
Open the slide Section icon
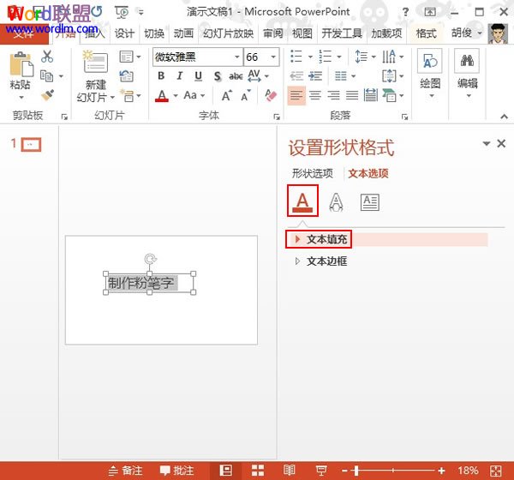tap(127, 96)
